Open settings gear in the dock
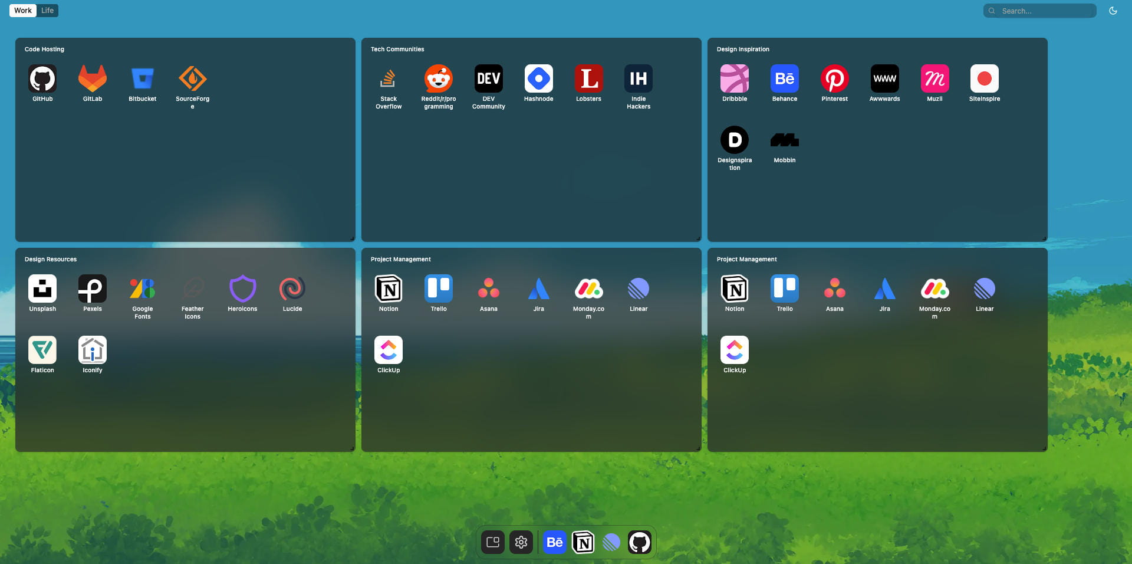This screenshot has width=1132, height=564. coord(521,542)
